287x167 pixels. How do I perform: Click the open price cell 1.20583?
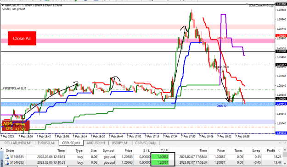click(x=127, y=157)
